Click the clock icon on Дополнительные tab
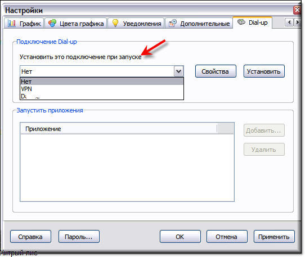 173,23
